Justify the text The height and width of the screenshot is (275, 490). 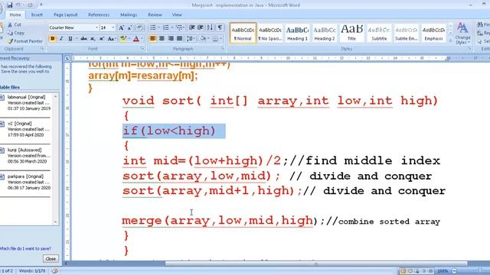coord(179,39)
